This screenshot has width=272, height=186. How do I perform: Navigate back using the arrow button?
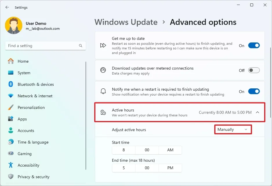click(7, 7)
